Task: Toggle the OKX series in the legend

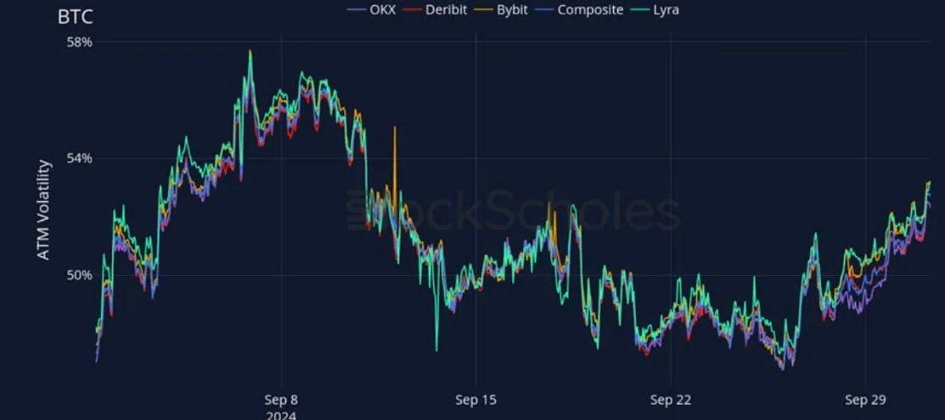Action: (371, 9)
